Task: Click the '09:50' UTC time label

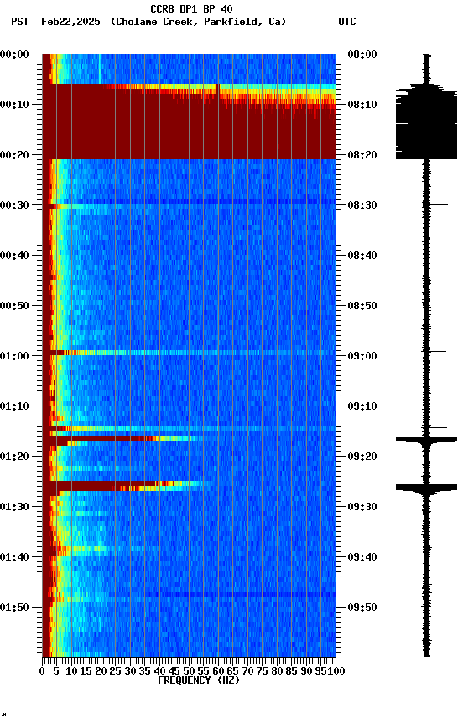Action: tap(362, 608)
